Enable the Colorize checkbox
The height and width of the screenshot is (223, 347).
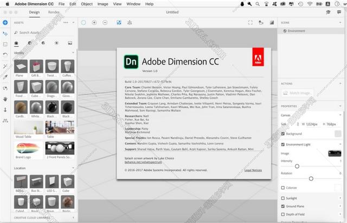pos(283,188)
